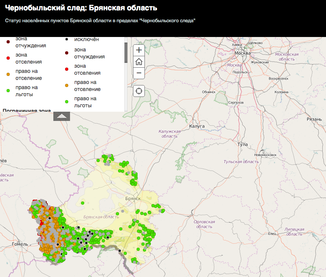Zoom in on the map with plus button
The height and width of the screenshot is (277, 326).
pyautogui.click(x=139, y=50)
